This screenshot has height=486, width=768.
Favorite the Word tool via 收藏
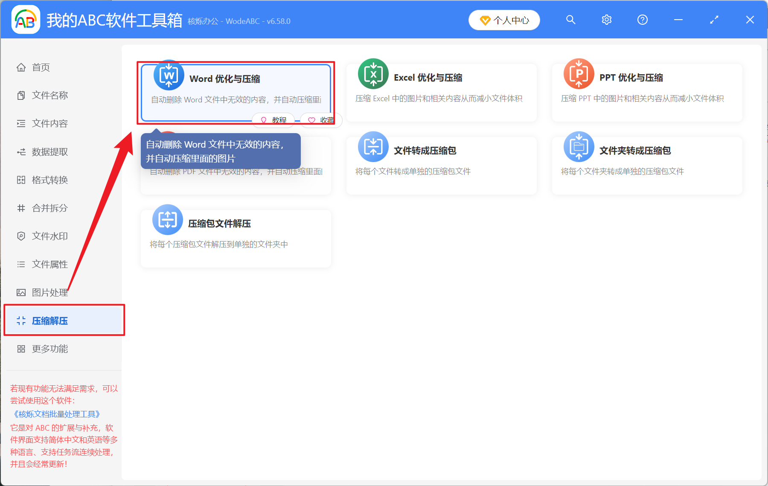(x=321, y=120)
